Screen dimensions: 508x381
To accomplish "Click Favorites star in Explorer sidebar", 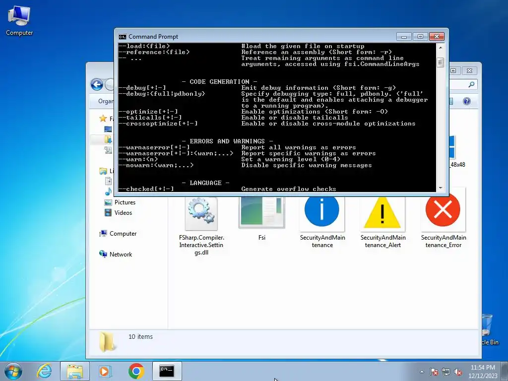I will [103, 119].
